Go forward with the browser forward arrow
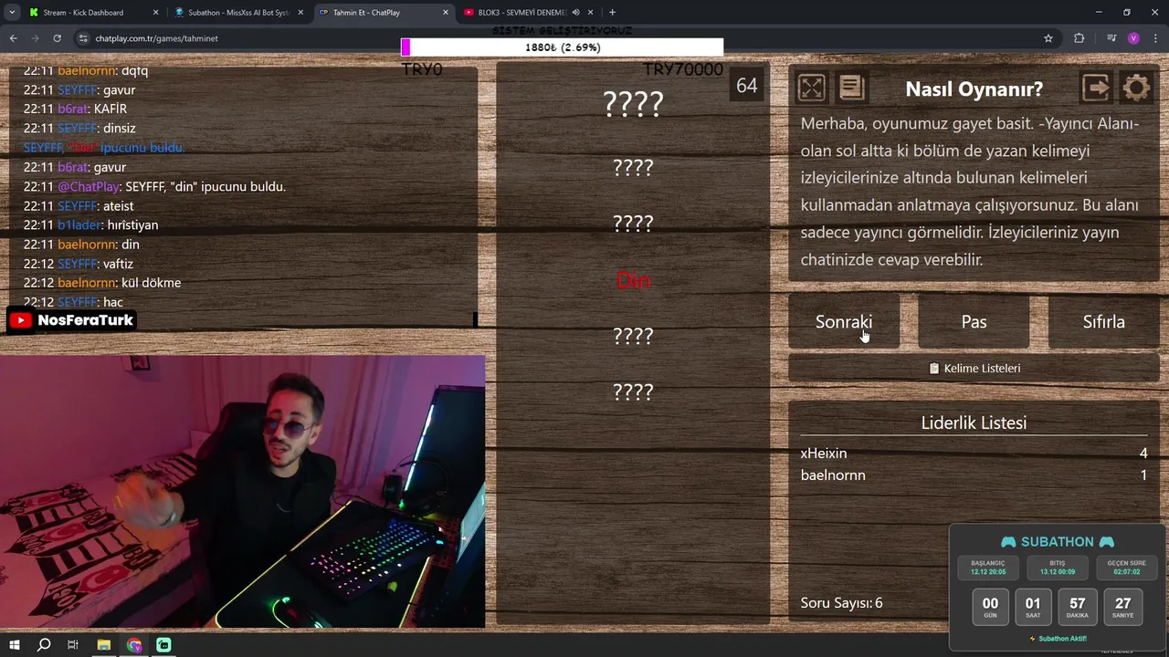 point(35,38)
